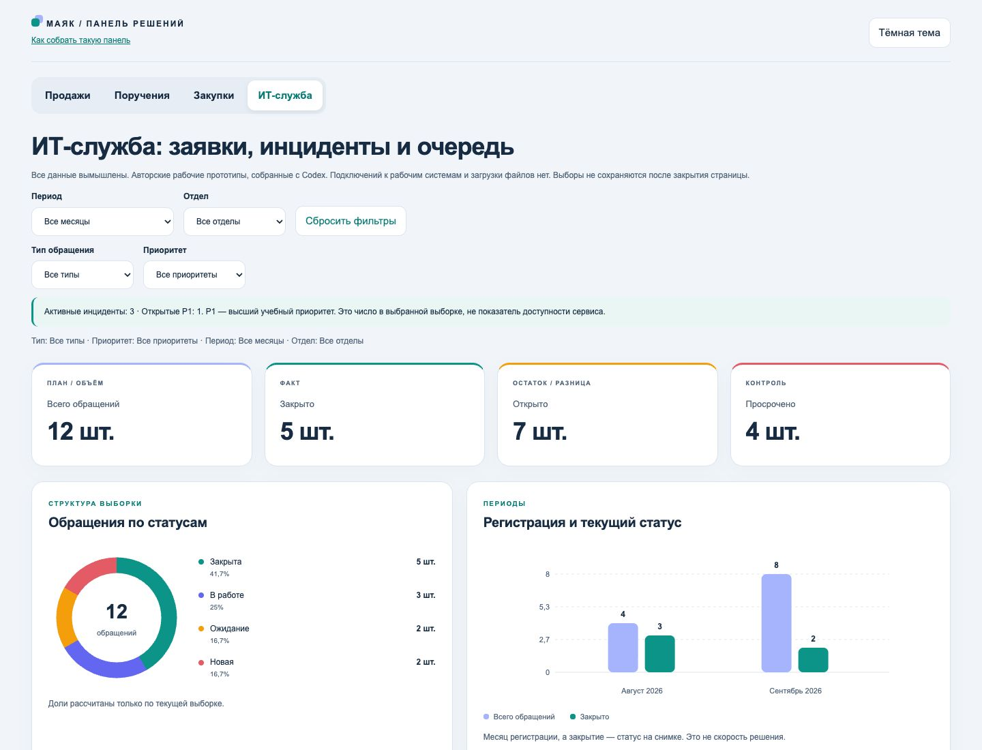Click the Закрыта 5 шт. value

click(x=426, y=562)
